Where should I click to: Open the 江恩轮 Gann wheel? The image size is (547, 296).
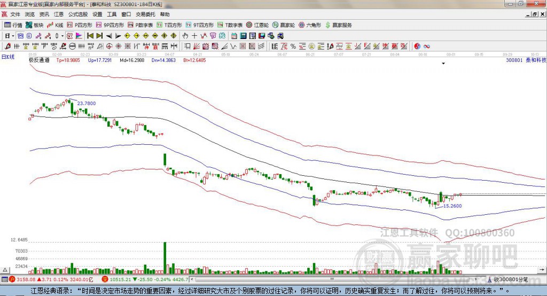(x=257, y=25)
